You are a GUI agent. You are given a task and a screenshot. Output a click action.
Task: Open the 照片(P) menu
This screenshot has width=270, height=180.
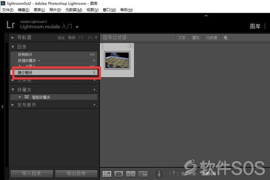tap(55, 10)
